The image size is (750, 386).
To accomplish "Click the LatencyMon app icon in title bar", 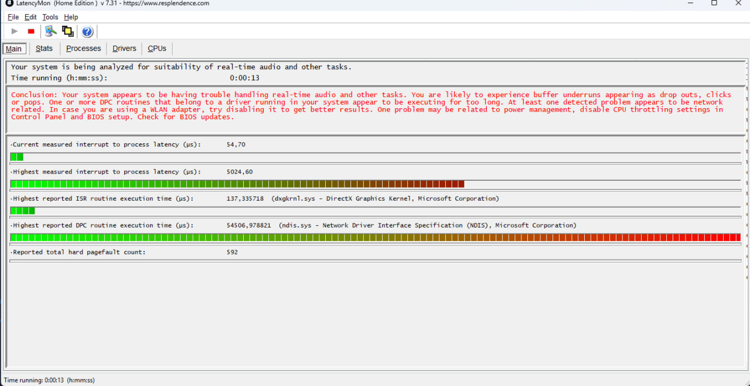I will [x=9, y=3].
